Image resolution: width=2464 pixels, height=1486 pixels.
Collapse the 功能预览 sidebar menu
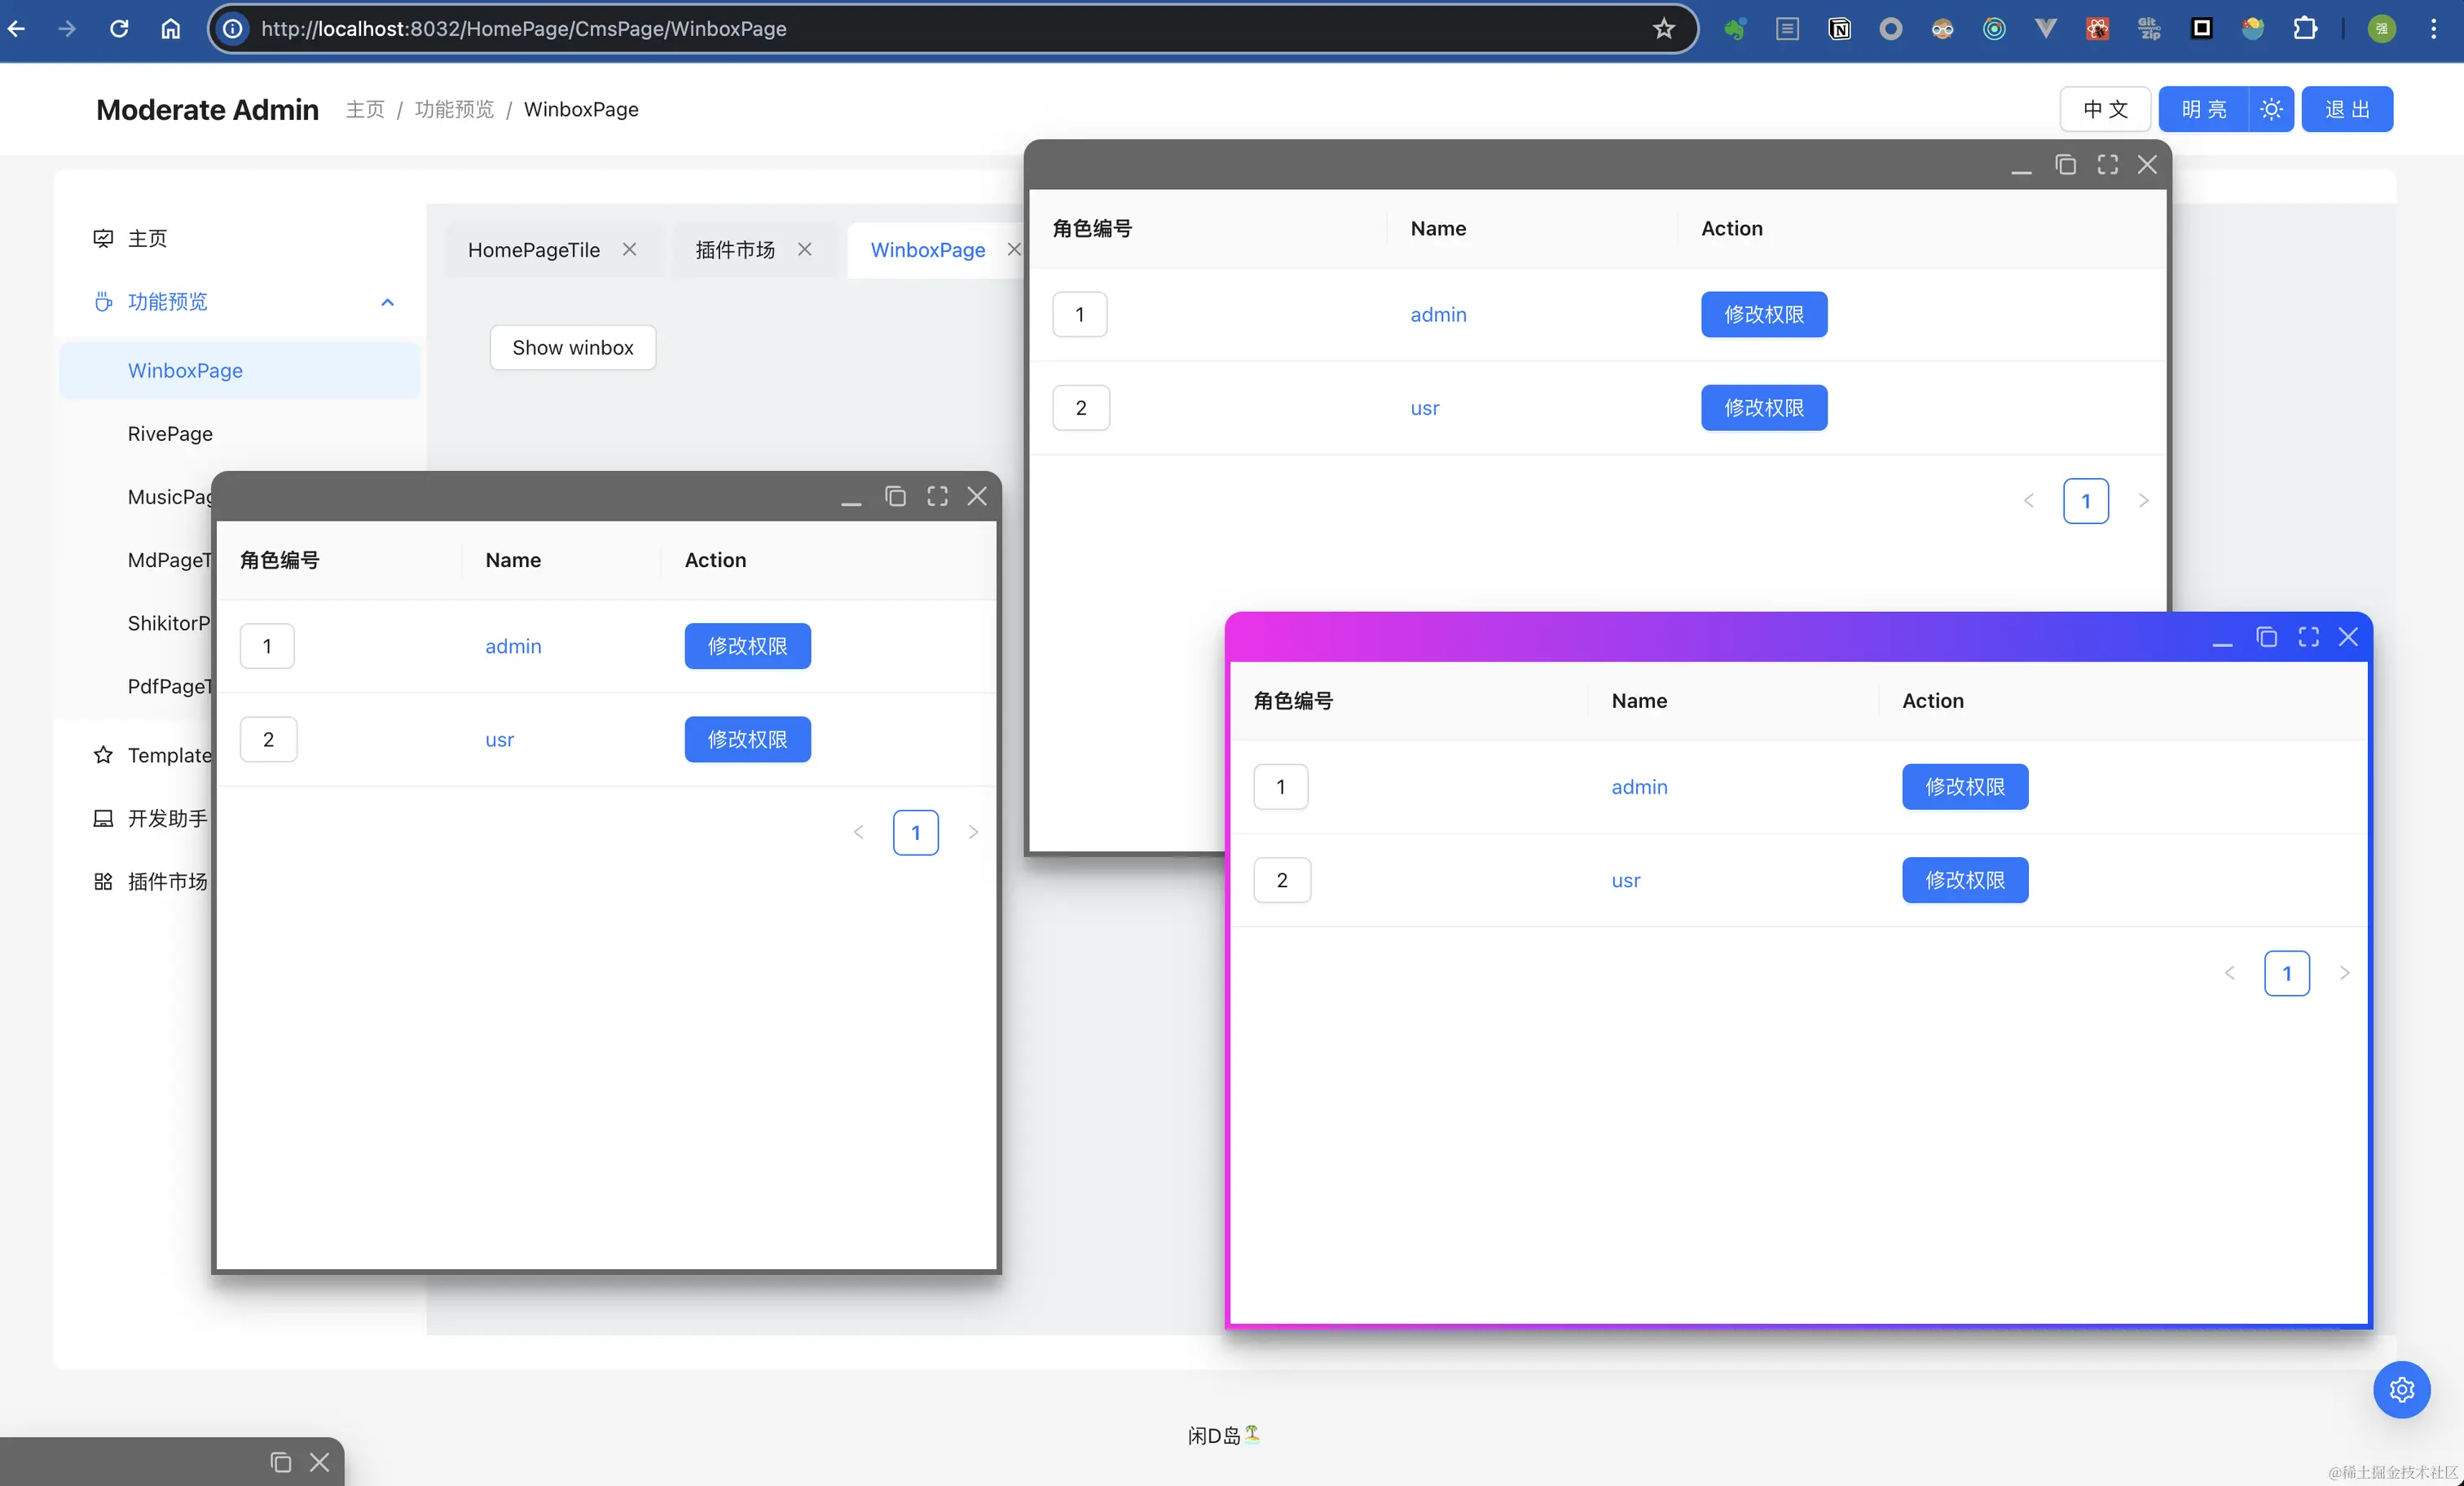[x=387, y=302]
